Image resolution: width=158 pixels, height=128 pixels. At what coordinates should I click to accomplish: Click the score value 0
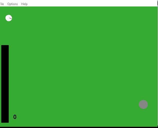click(x=15, y=117)
